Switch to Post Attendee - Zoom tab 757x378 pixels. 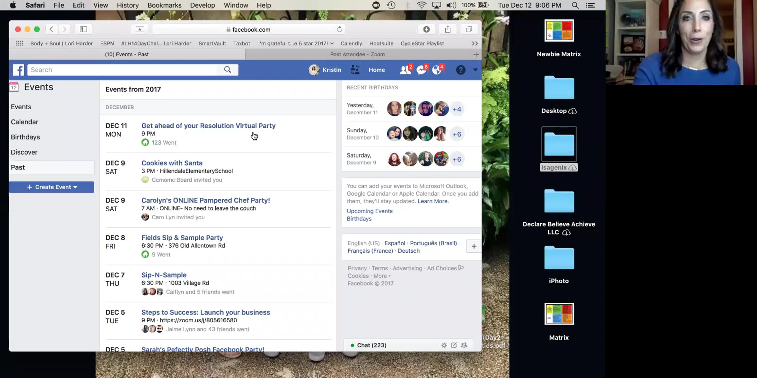pos(357,54)
